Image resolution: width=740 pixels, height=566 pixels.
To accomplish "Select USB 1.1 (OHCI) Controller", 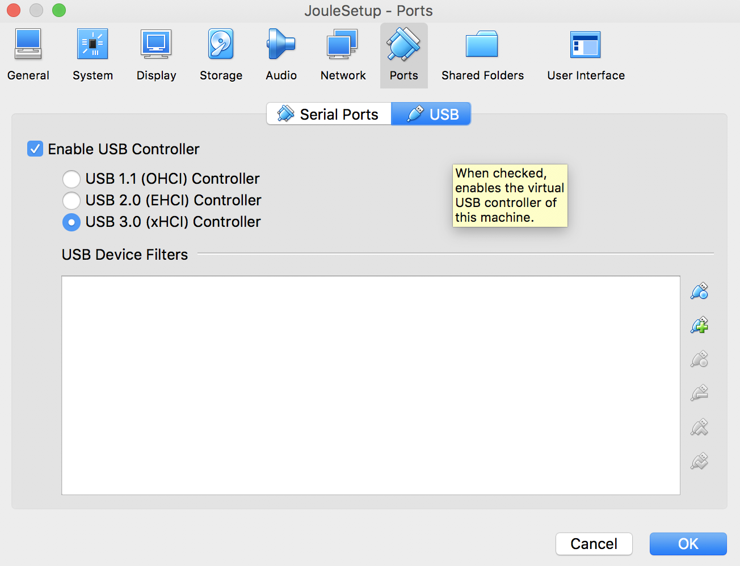I will 72,179.
